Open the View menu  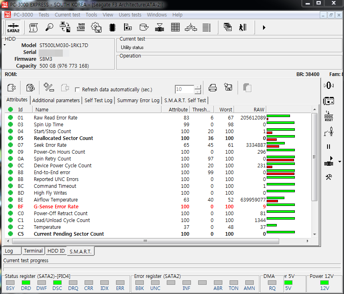(108, 14)
